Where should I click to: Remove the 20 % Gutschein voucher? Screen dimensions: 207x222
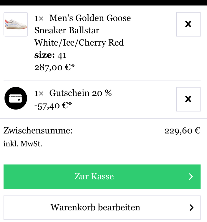[x=188, y=99]
